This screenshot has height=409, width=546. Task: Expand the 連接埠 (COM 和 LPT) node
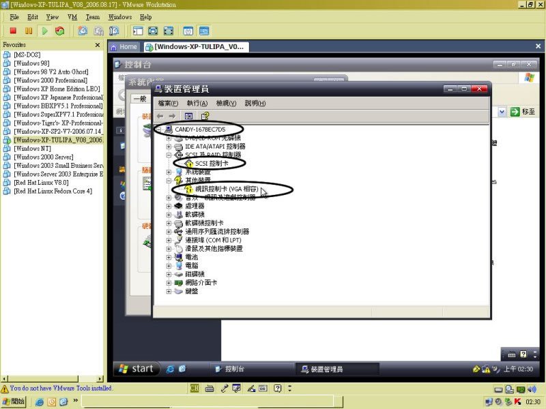pos(169,240)
